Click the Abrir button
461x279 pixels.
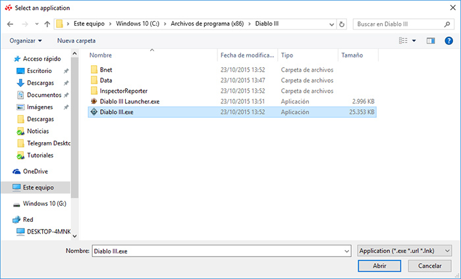coord(379,266)
